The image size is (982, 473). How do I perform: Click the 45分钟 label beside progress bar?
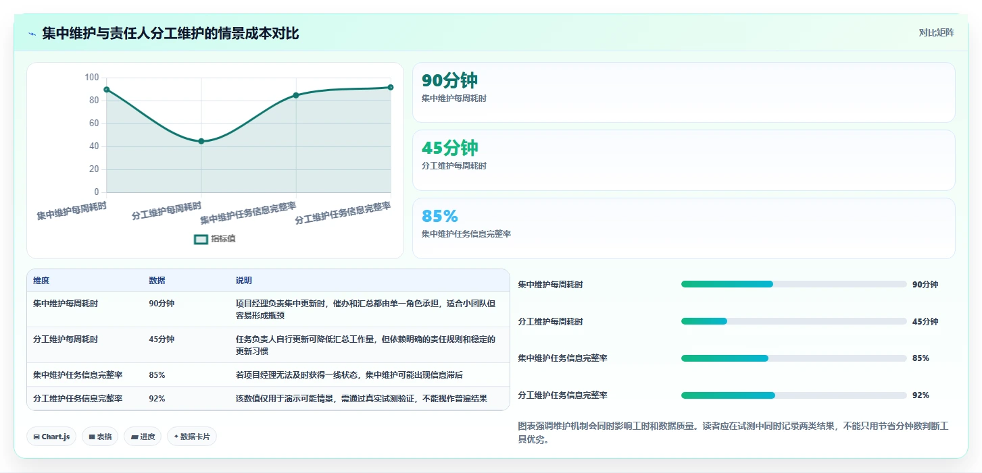pyautogui.click(x=925, y=322)
